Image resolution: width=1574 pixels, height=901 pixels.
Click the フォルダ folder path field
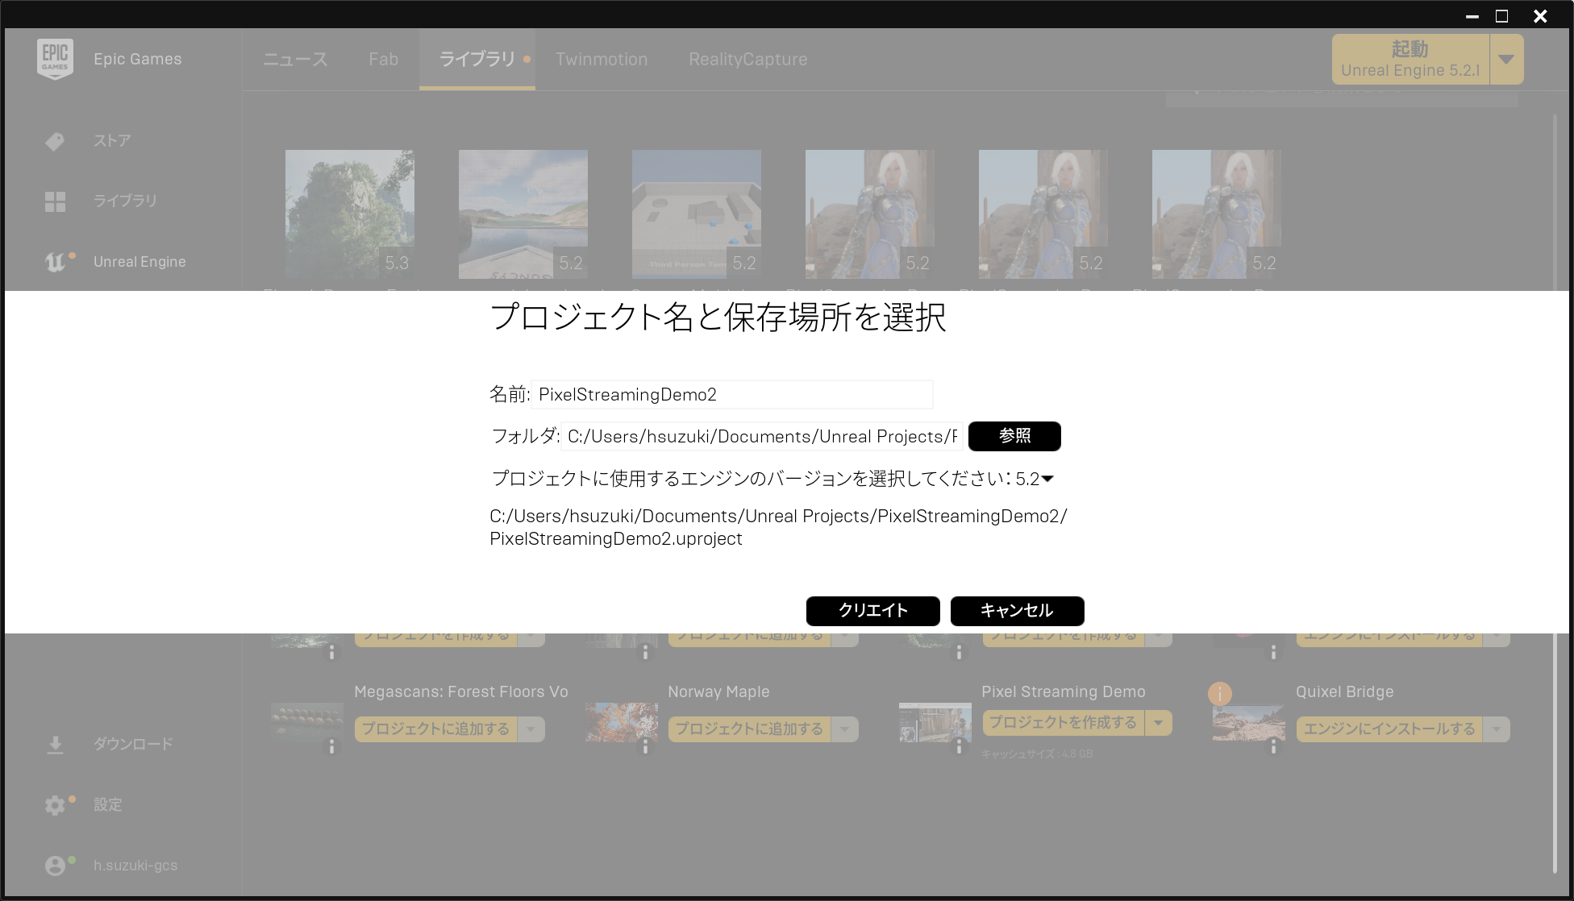point(761,437)
